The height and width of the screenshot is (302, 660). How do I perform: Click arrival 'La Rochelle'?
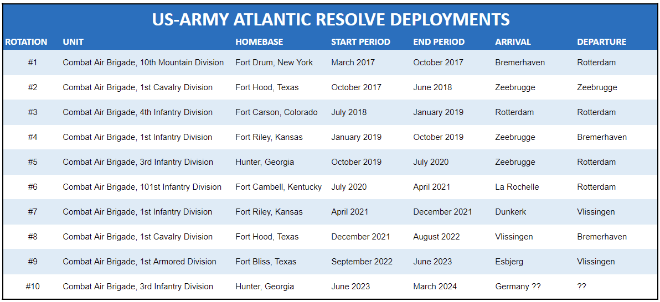(x=517, y=187)
